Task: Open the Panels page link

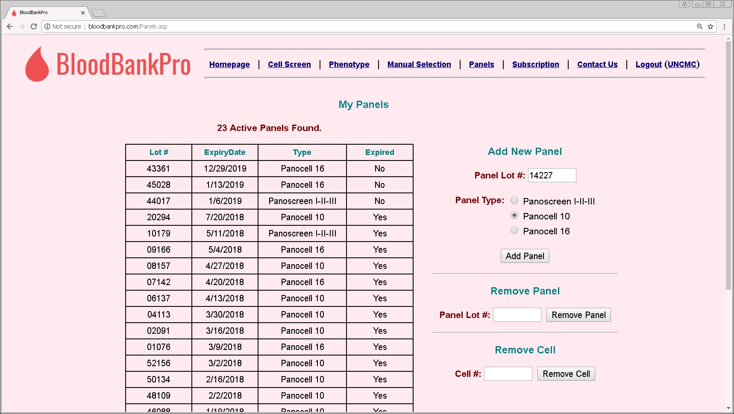Action: pos(482,64)
